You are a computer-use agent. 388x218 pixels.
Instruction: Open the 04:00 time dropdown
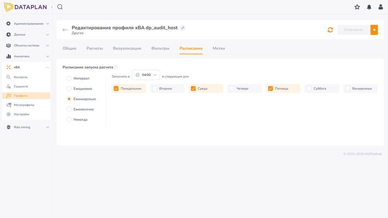pos(146,75)
